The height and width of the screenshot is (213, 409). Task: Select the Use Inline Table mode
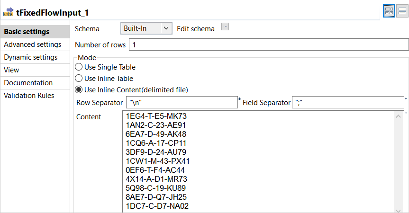(x=79, y=79)
